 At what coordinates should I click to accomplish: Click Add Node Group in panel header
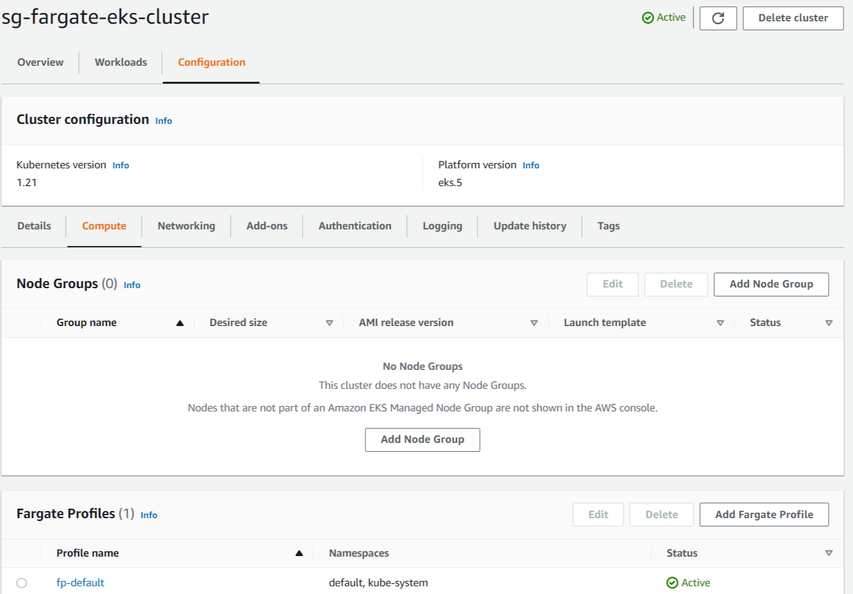pos(771,285)
